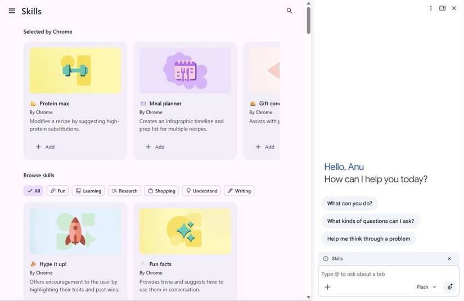Image resolution: width=464 pixels, height=301 pixels.
Task: Filter skills by Fun
Action: [58, 191]
